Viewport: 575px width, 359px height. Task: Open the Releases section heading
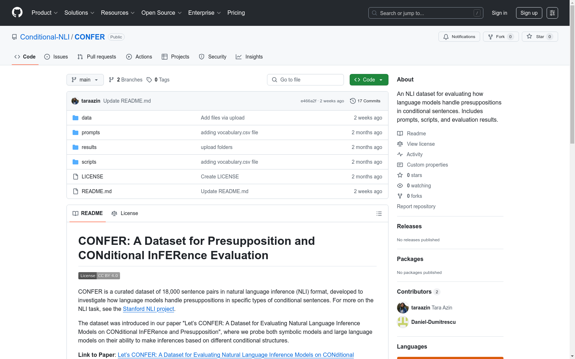[x=409, y=226]
